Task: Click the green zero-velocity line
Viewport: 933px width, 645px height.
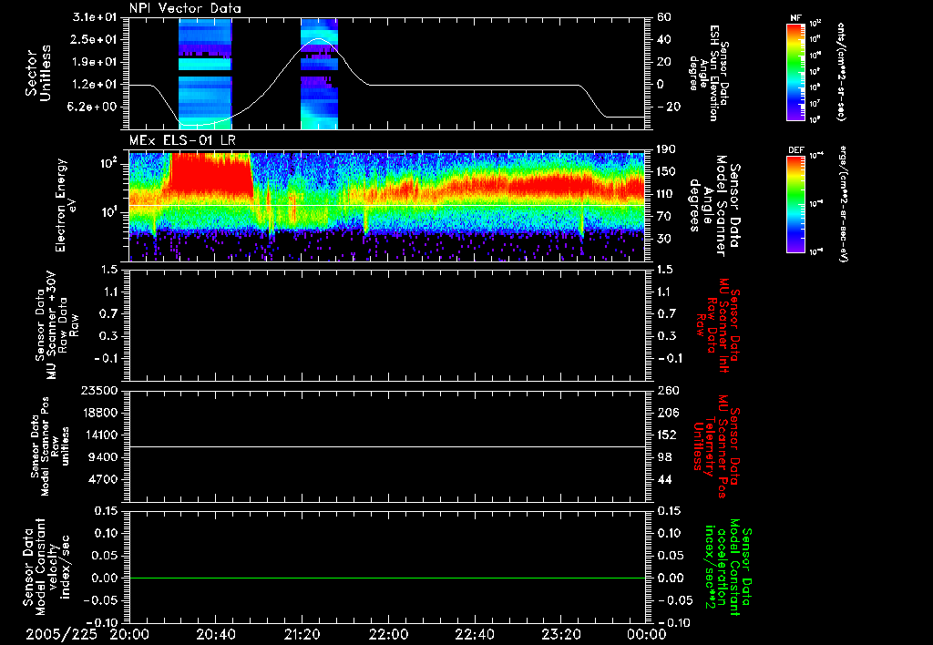Action: pos(387,578)
